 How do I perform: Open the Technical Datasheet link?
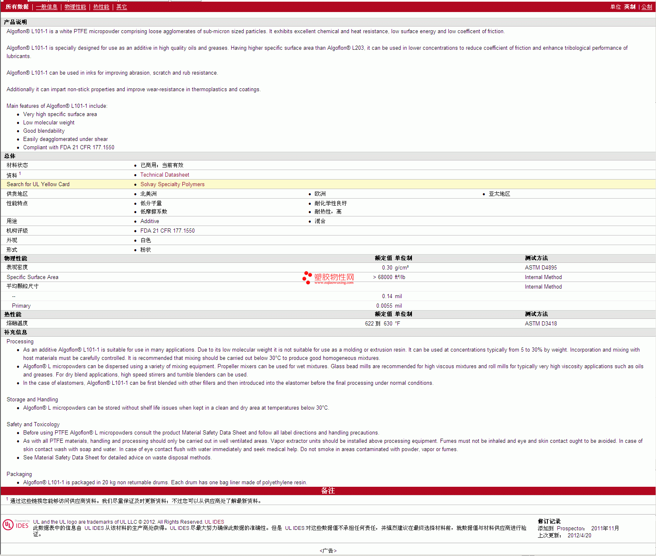[x=165, y=175]
